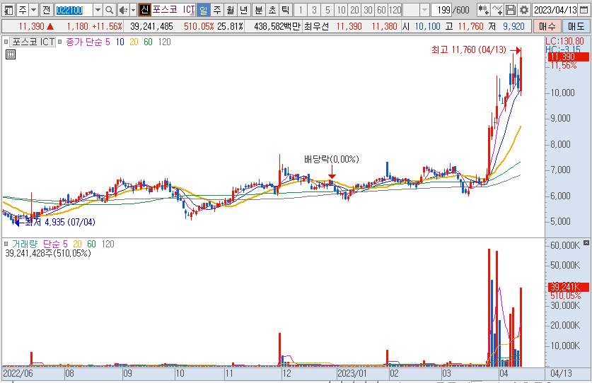Open stock search magnifier icon
592x383 pixels.
[109, 10]
